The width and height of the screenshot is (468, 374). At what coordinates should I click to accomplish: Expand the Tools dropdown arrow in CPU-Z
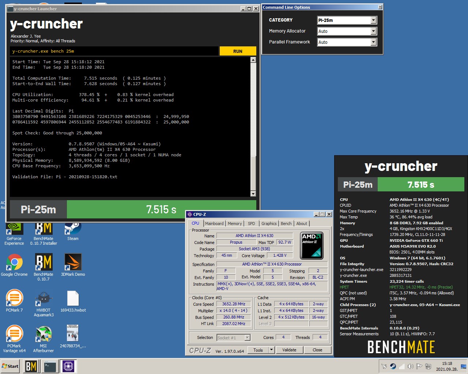point(271,350)
